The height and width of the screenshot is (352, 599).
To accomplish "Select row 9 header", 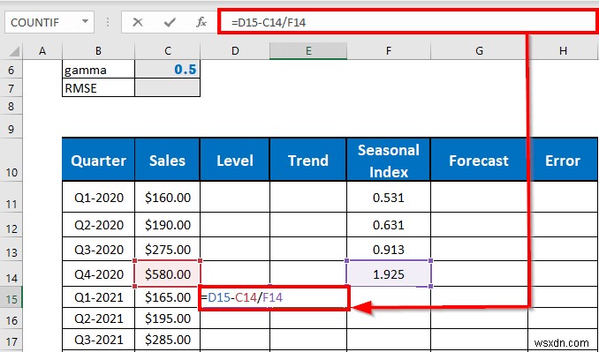I will [11, 126].
